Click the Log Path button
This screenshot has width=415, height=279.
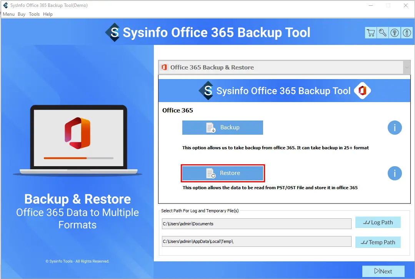pos(378,222)
